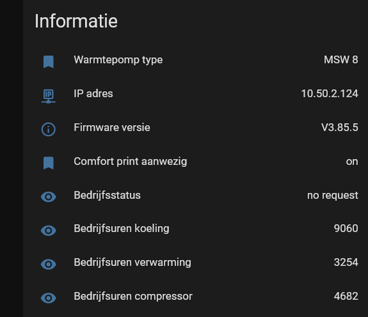Click the MSW 8 value
Viewport: 368px width, 317px height.
coord(341,60)
